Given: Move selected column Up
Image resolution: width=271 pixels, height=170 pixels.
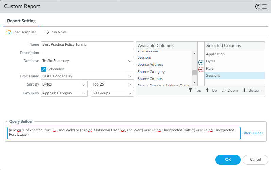Looking at the screenshot, I should click(212, 90).
